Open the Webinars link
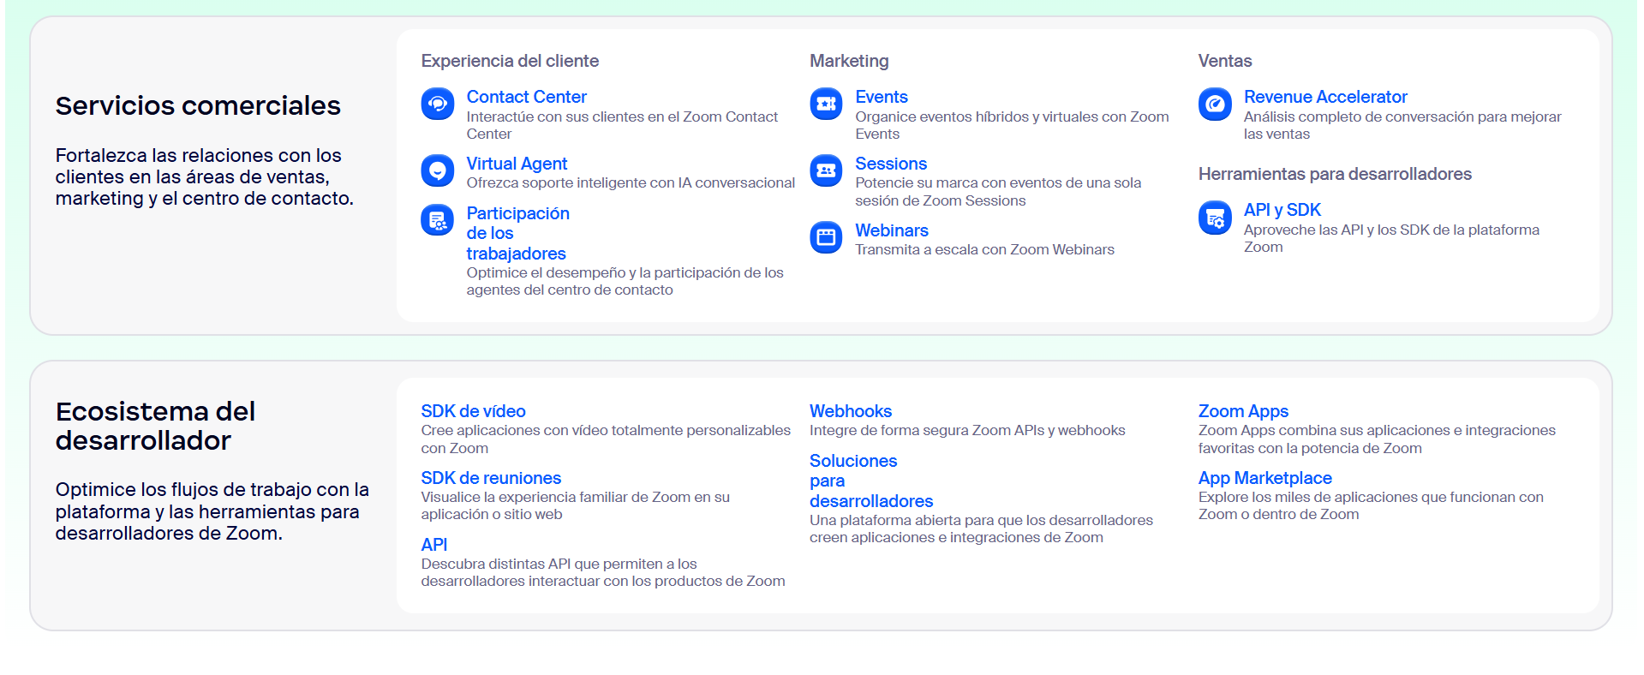The height and width of the screenshot is (675, 1644). click(x=891, y=230)
